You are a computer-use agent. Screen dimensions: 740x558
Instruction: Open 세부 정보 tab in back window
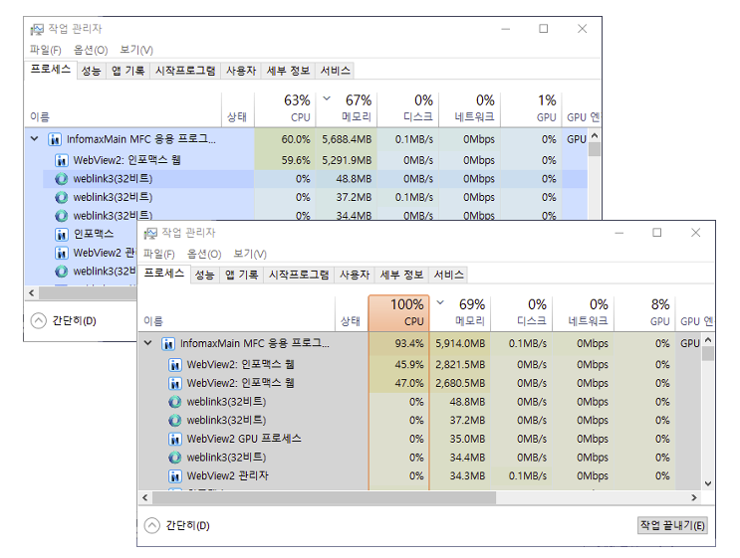click(x=288, y=71)
